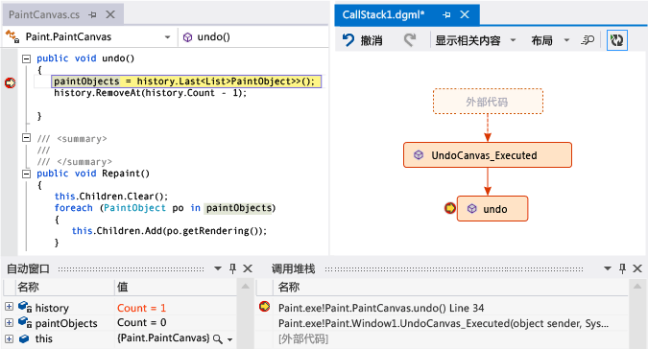Click the scroll up arrow in 调用堆栈
648x349 pixels.
tap(637, 287)
